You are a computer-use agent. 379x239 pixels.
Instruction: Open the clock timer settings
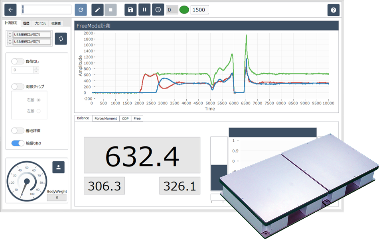point(158,10)
